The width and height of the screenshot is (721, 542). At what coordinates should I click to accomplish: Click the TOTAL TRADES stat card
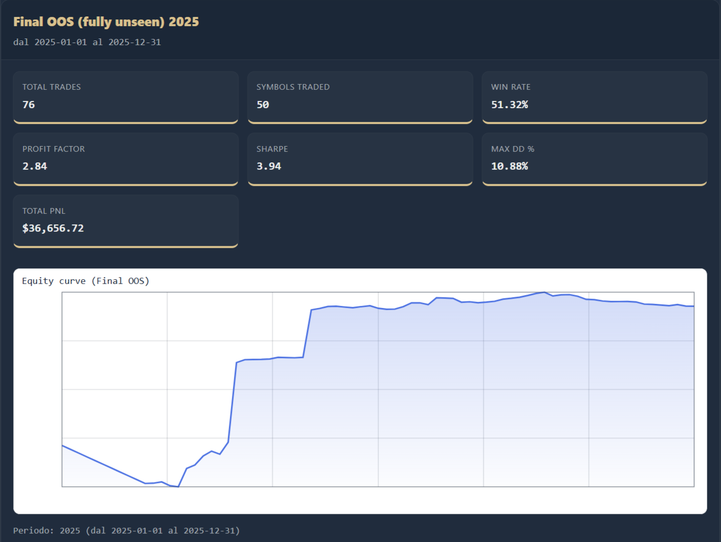[x=125, y=97]
